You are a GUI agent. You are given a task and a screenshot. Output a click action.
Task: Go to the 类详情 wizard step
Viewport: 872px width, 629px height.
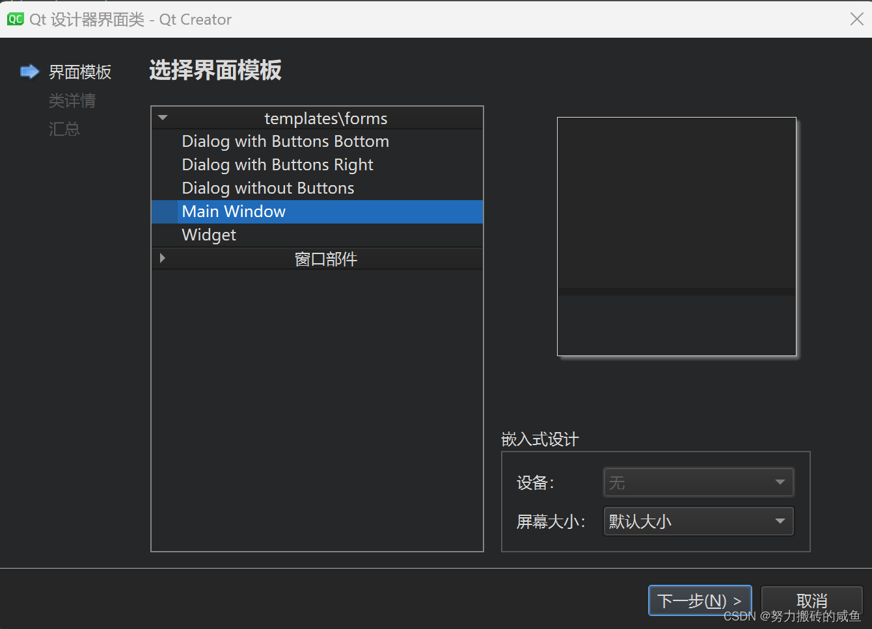point(72,100)
